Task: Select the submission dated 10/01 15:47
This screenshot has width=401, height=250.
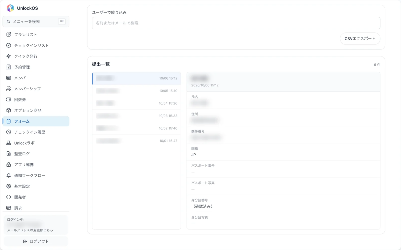Action: point(137,141)
